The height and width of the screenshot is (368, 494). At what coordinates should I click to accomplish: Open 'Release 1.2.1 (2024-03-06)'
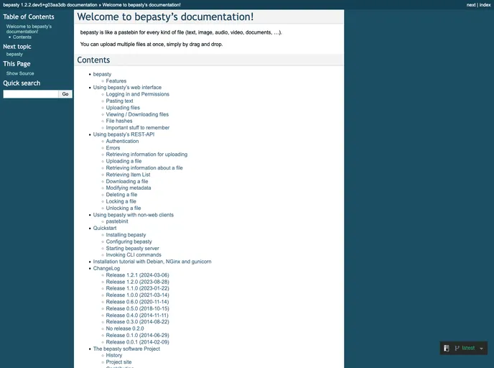pos(137,275)
